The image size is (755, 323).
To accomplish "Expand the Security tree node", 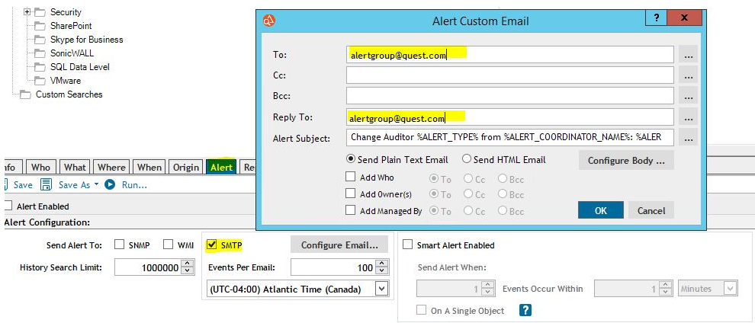I will tap(27, 12).
